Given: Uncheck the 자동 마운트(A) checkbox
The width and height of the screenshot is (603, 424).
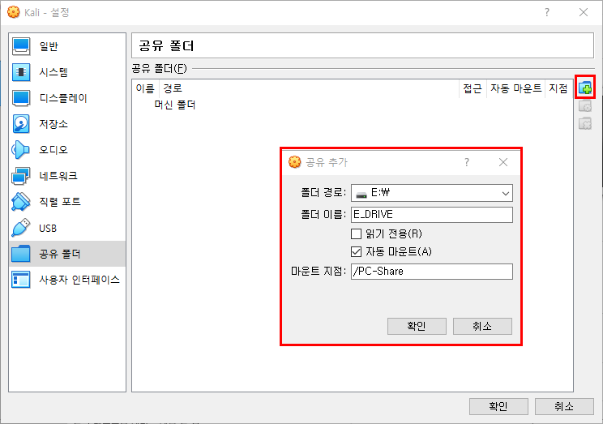Looking at the screenshot, I should pyautogui.click(x=356, y=251).
